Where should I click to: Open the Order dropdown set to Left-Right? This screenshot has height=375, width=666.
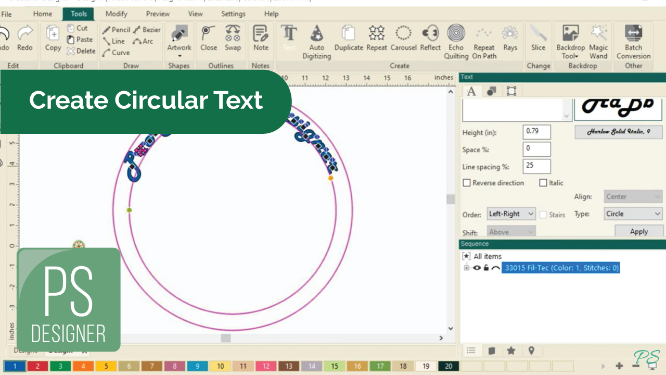click(511, 214)
